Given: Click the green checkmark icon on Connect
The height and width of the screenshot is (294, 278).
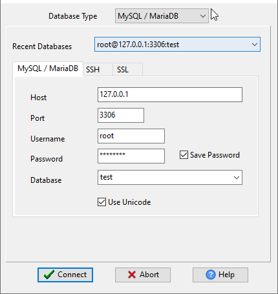Looking at the screenshot, I should (49, 275).
